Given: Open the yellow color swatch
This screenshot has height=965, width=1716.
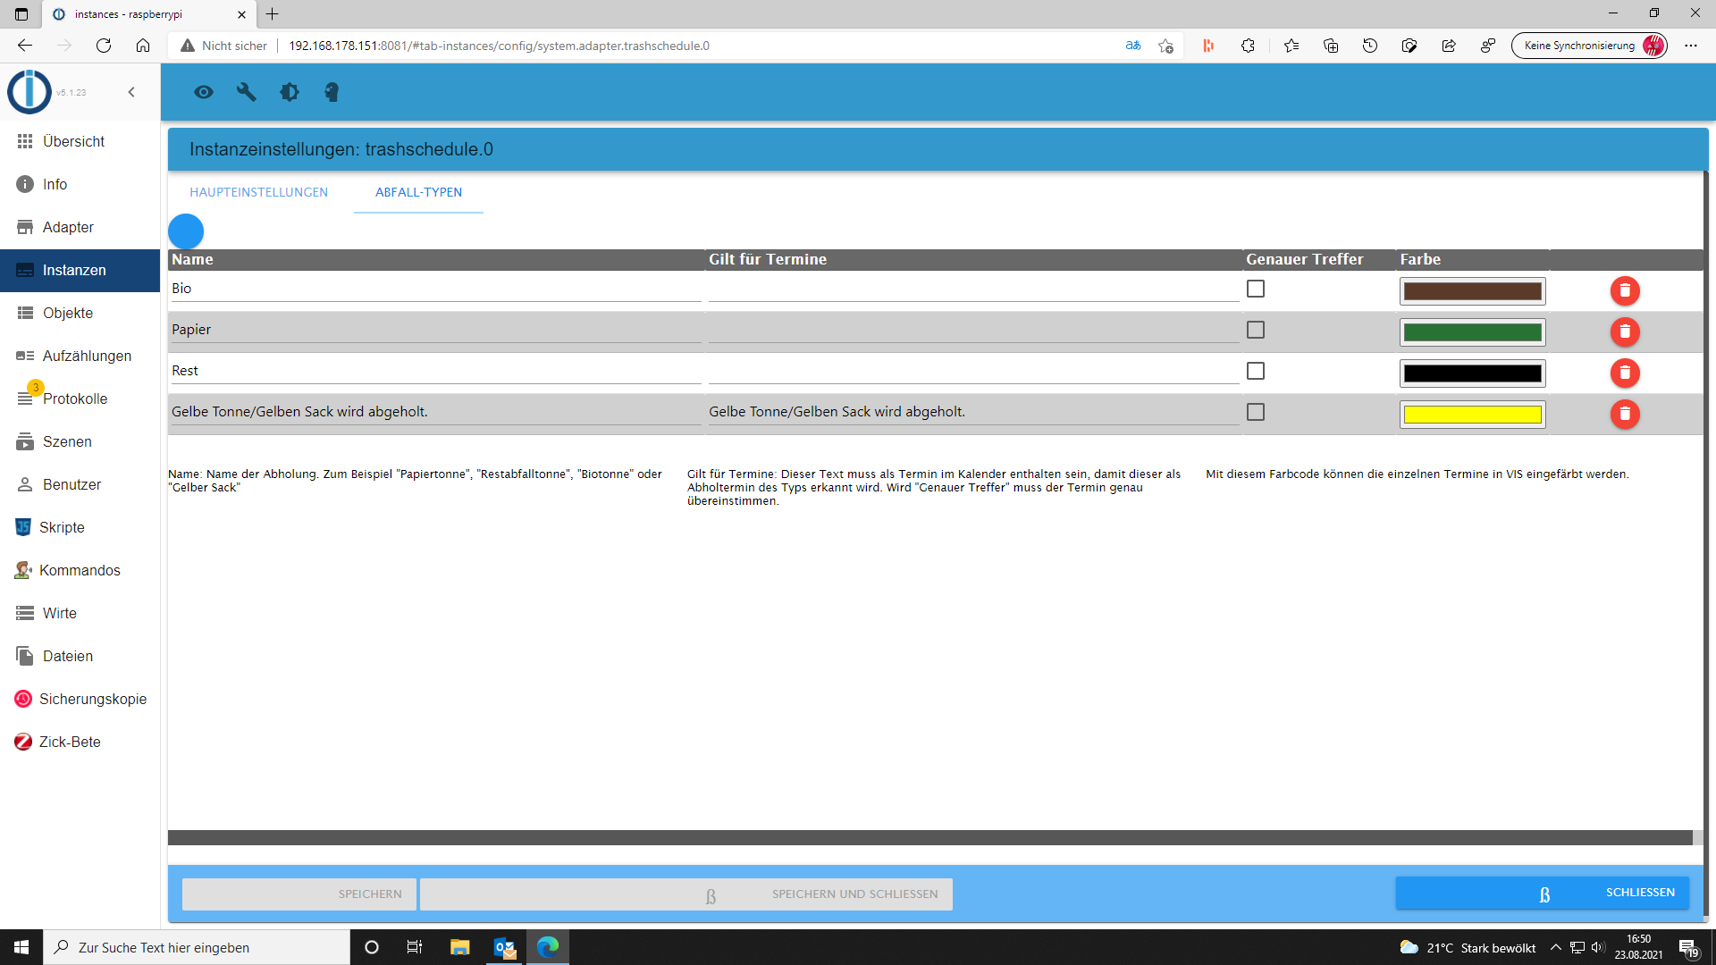Looking at the screenshot, I should click(1472, 415).
